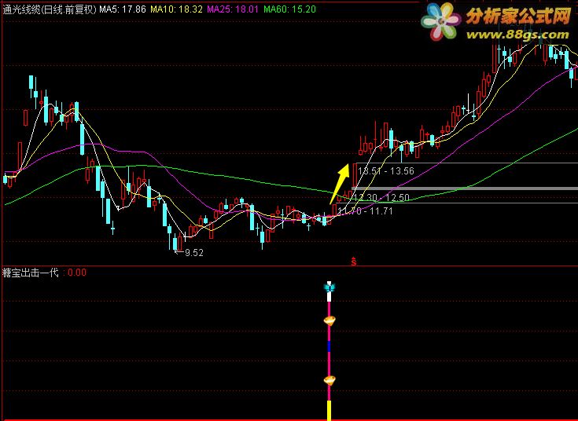
Task: Click the 9.52 lowest price label
Action: click(193, 253)
